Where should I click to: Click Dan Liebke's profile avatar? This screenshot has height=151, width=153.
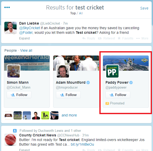point(10,28)
